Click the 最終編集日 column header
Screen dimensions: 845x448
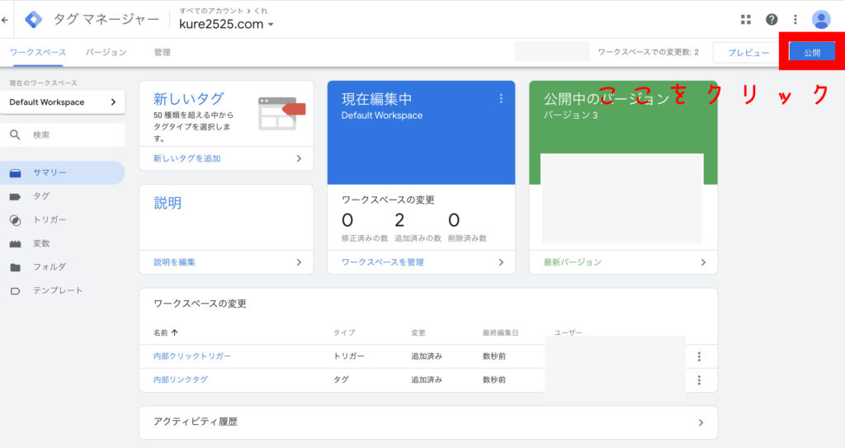pyautogui.click(x=501, y=332)
